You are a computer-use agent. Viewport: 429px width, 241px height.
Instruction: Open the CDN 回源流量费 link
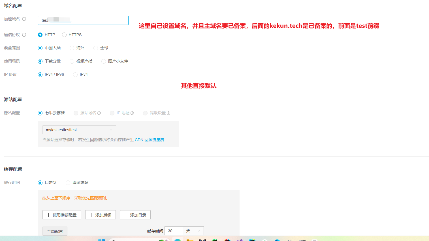pos(150,140)
